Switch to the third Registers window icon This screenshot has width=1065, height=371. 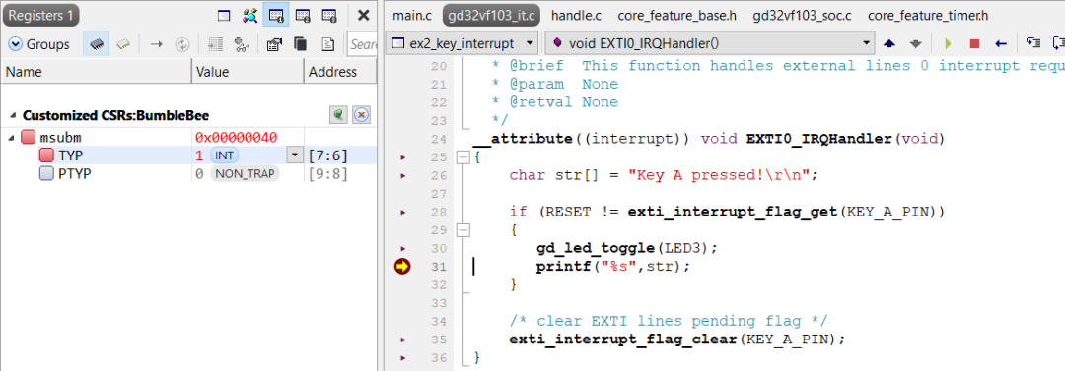click(328, 15)
